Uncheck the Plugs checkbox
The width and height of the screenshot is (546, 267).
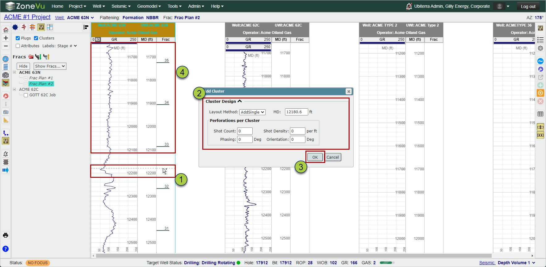(x=18, y=38)
